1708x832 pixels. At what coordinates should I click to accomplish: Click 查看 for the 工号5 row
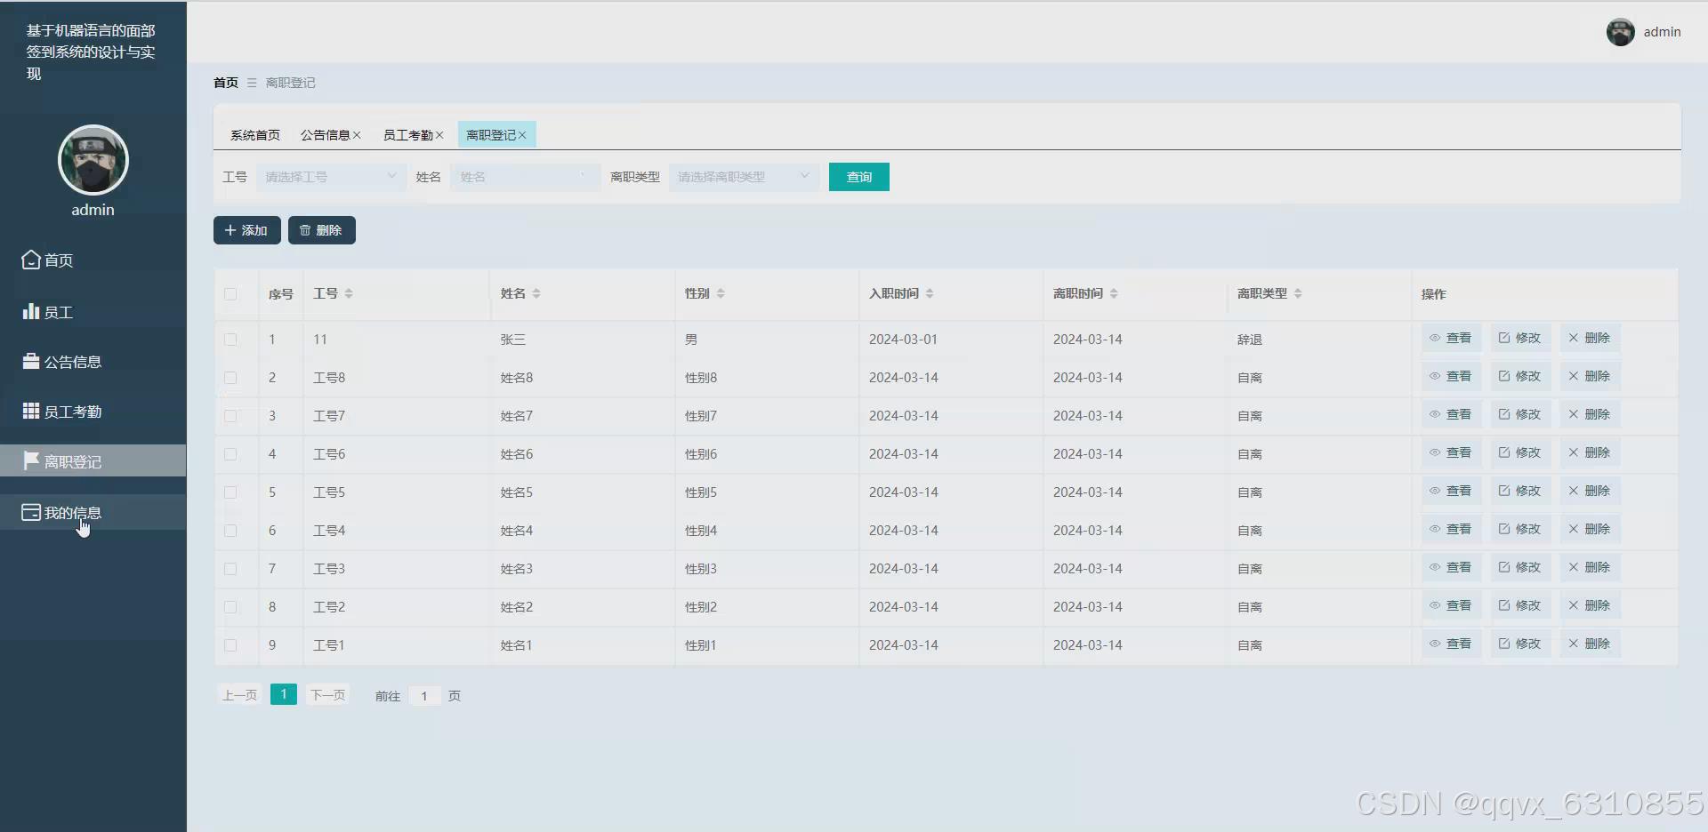1451,491
